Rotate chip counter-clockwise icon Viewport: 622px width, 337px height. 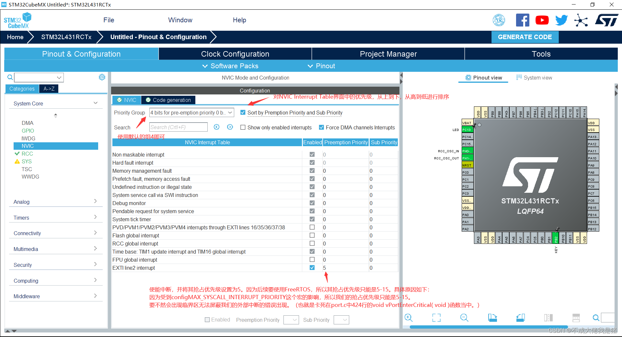(x=520, y=318)
